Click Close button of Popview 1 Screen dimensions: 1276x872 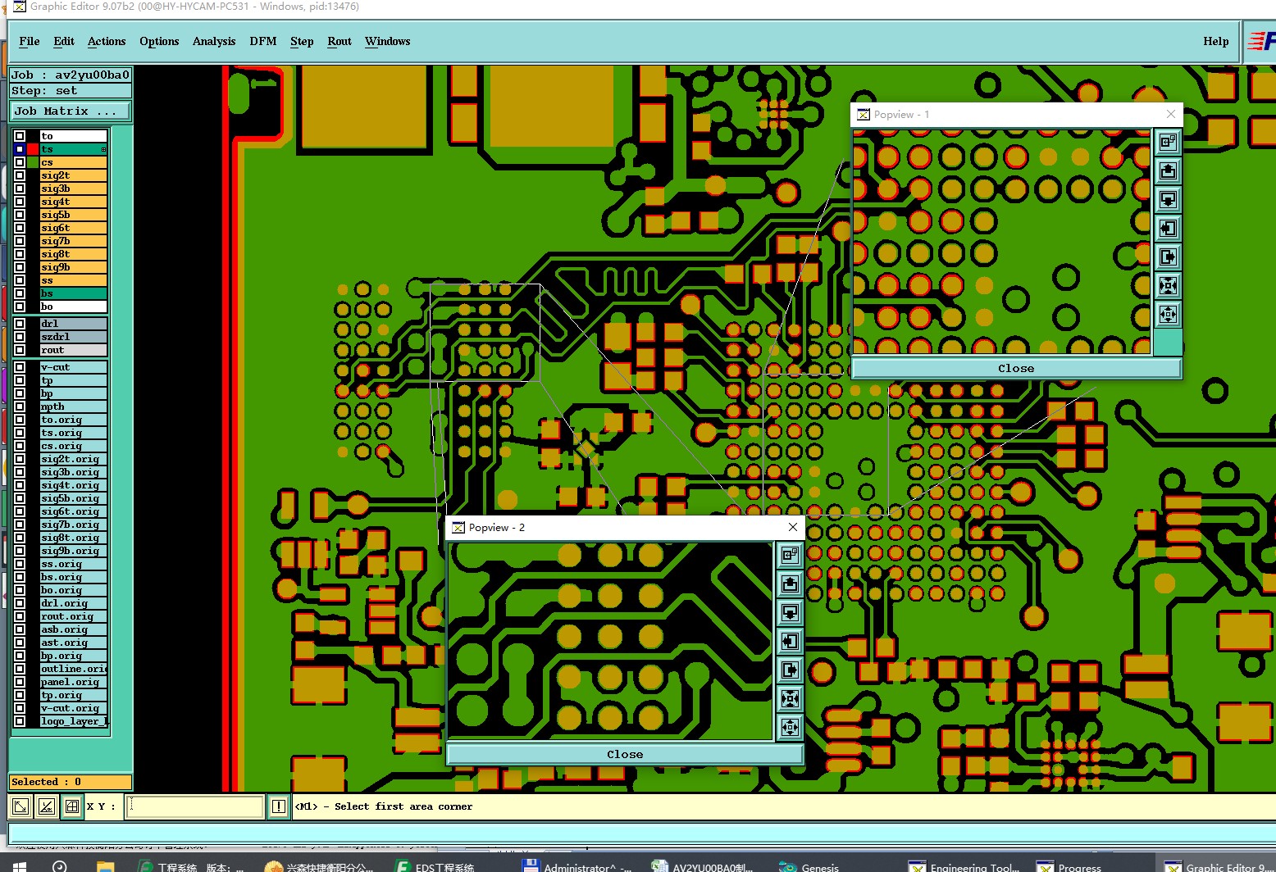tap(1016, 368)
